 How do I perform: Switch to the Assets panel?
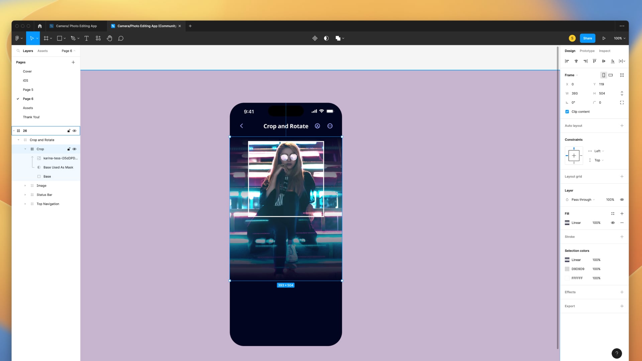(42, 51)
